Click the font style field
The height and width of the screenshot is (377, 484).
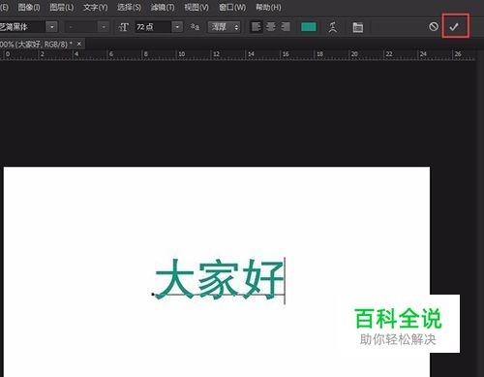pyautogui.click(x=82, y=27)
